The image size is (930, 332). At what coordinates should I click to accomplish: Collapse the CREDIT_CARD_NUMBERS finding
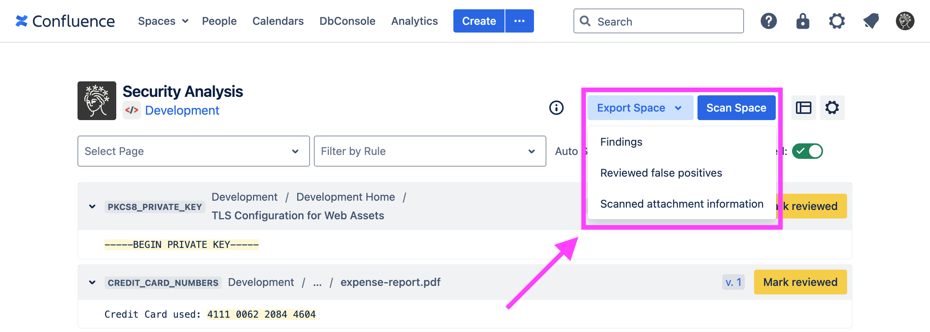pos(92,282)
